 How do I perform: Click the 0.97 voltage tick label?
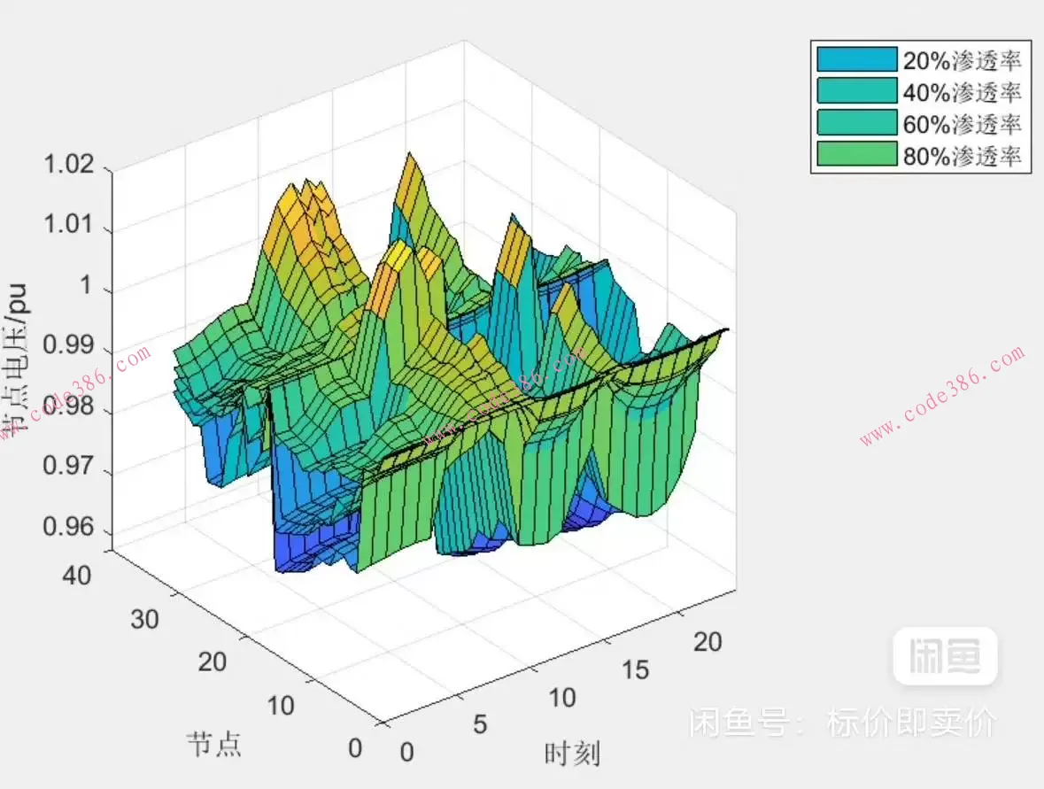tap(68, 466)
